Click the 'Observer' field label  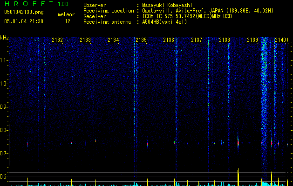[x=95, y=5]
